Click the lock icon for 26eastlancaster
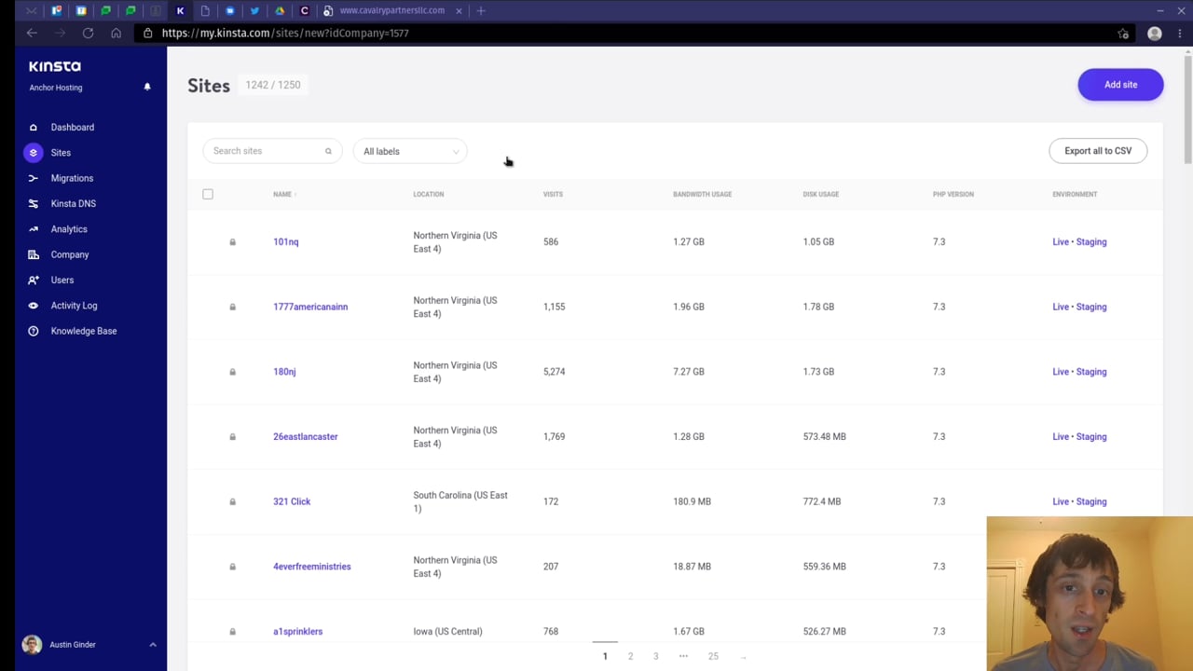Viewport: 1193px width, 671px height. pyautogui.click(x=233, y=437)
